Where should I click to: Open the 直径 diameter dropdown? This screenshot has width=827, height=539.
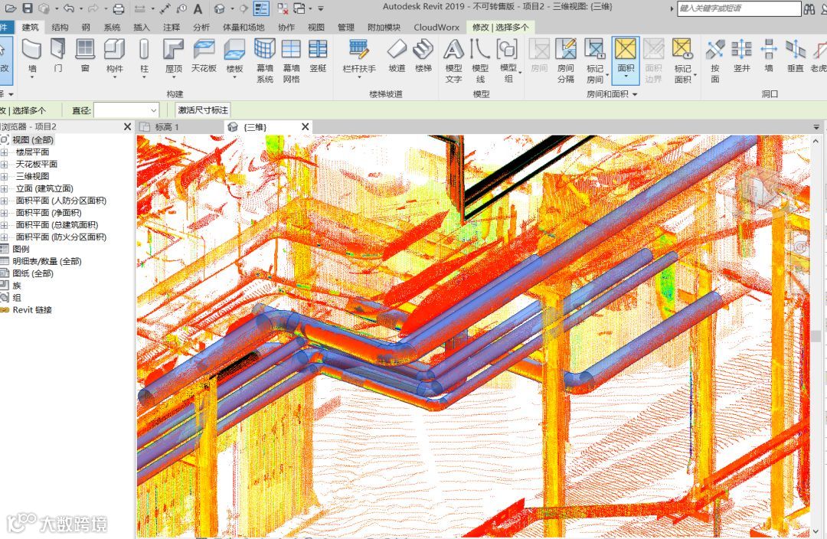coord(153,110)
